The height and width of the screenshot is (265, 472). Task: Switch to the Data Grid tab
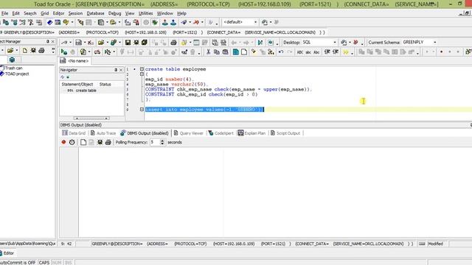click(x=74, y=133)
